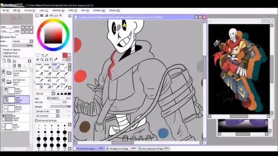278x156 pixels.
Task: Select the Brush tool
Action: [x=64, y=73]
